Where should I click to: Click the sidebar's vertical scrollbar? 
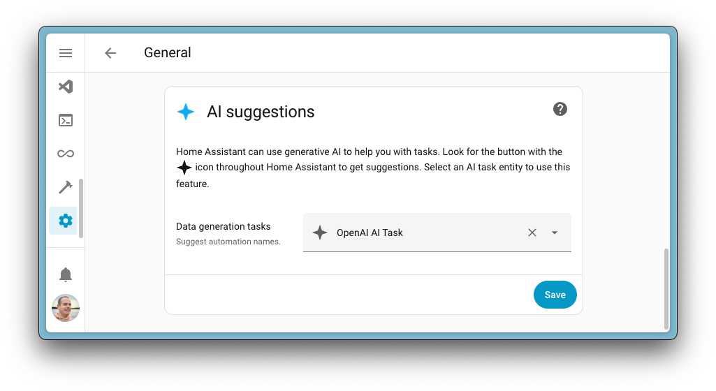click(x=81, y=208)
